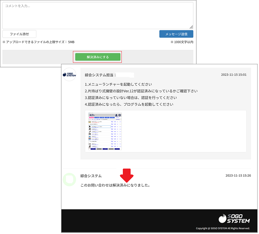The image size is (259, 234).
Task: Select text 綜合システム担当
Action: coord(99,75)
